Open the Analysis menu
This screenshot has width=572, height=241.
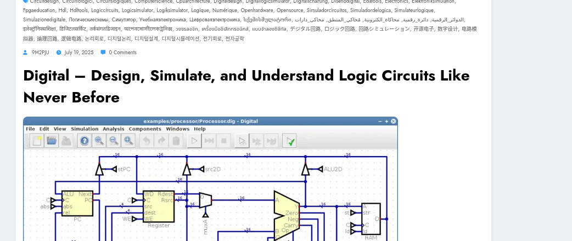(114, 129)
